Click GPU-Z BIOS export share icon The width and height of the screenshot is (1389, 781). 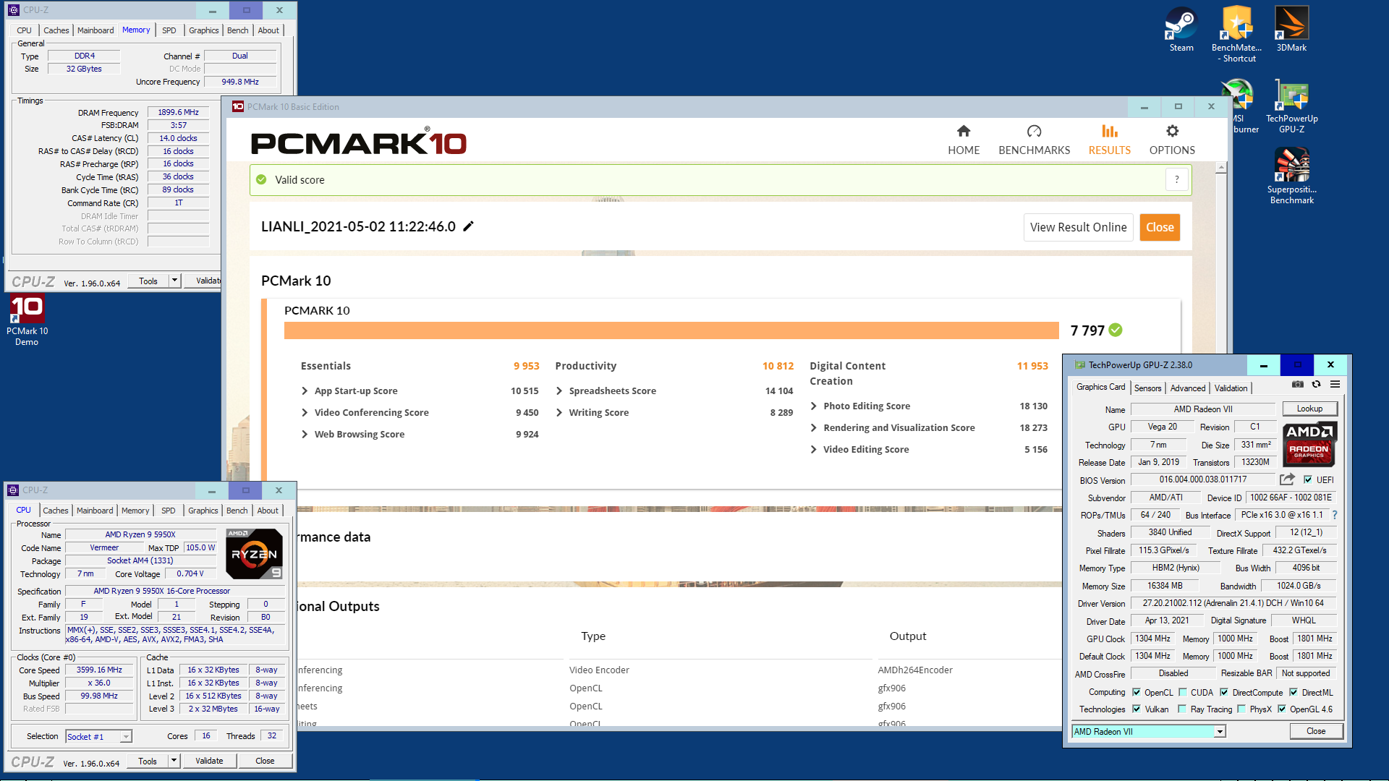pyautogui.click(x=1287, y=479)
